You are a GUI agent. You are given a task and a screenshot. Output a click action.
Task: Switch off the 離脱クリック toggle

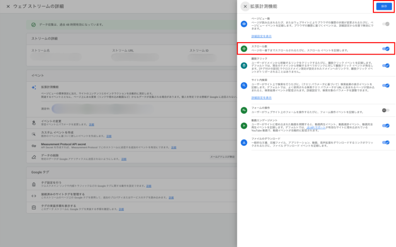point(386,66)
